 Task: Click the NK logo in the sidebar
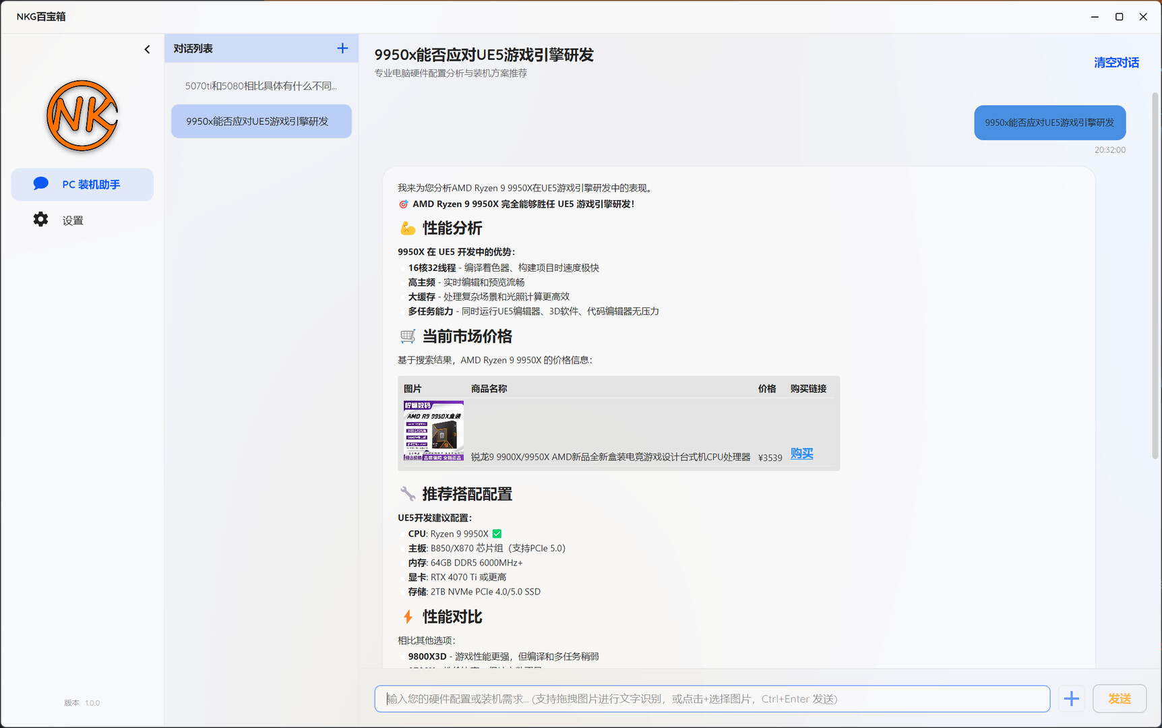(82, 116)
